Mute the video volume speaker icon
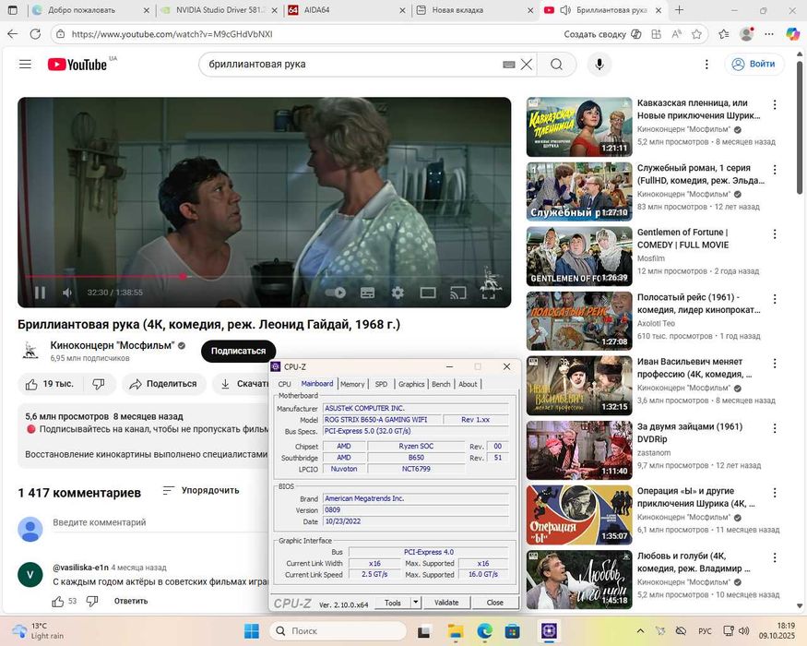This screenshot has width=807, height=646. pyautogui.click(x=67, y=293)
